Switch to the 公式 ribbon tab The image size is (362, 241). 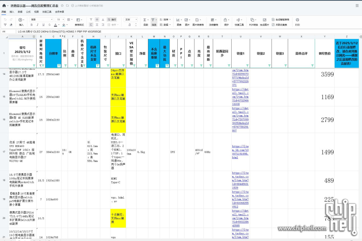28,12
